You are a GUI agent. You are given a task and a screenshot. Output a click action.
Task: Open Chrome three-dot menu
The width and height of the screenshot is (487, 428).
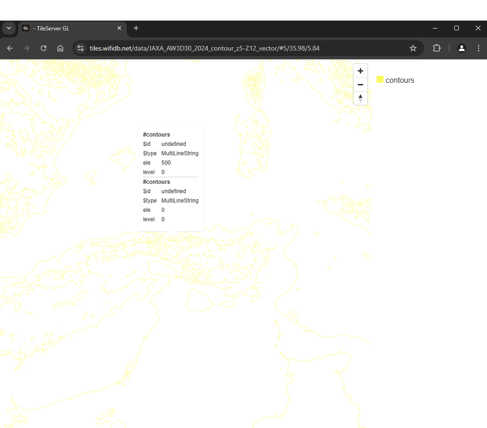pyautogui.click(x=478, y=48)
